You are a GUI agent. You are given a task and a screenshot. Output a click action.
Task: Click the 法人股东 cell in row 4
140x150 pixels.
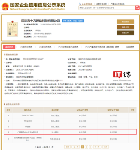(55, 132)
